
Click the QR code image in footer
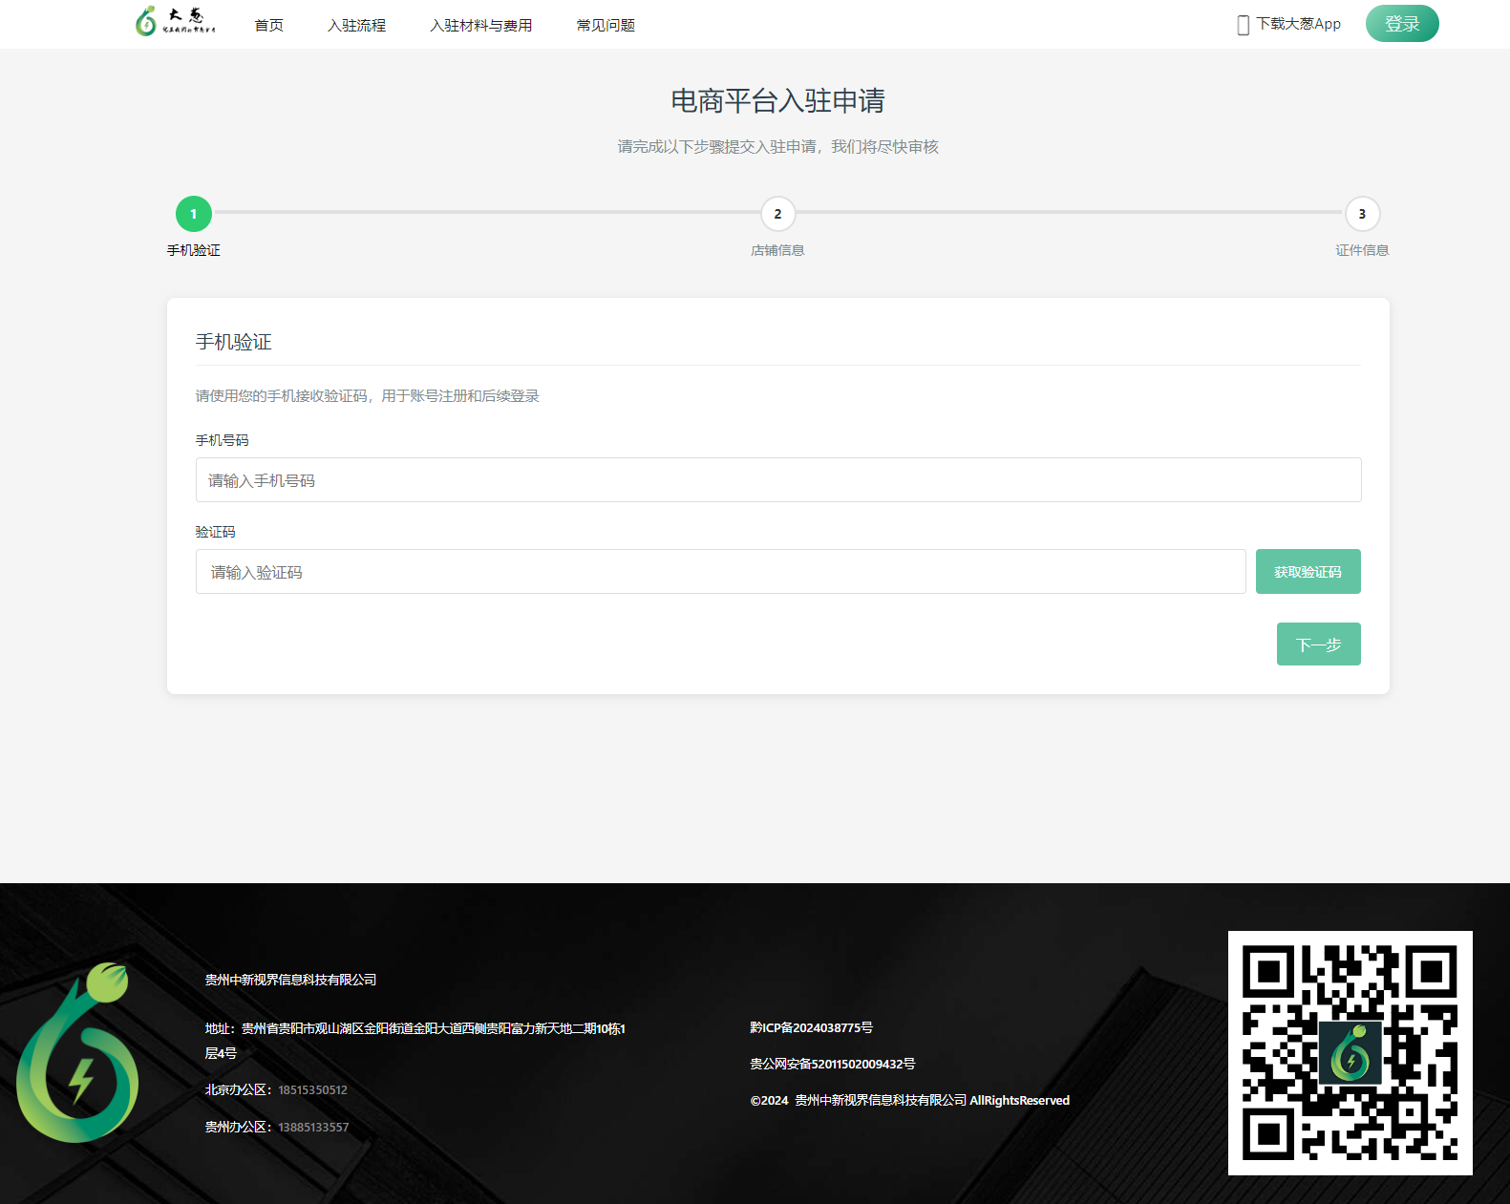click(1350, 1052)
